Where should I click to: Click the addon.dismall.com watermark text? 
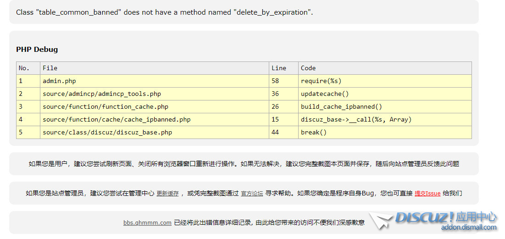coord(468,227)
